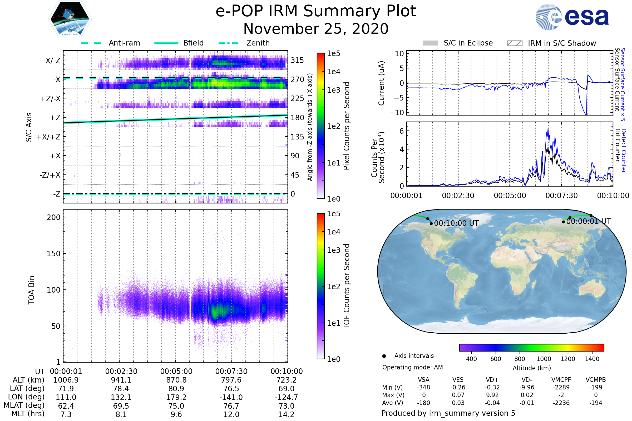Click the ESA logo
This screenshot has width=632, height=421.
pyautogui.click(x=572, y=17)
